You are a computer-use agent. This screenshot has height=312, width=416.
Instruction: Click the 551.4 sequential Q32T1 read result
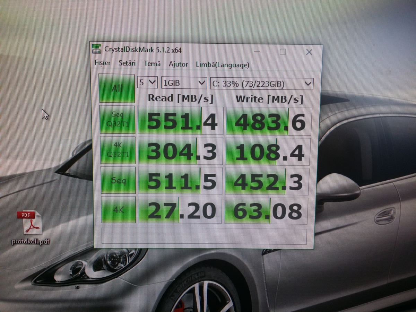click(180, 120)
